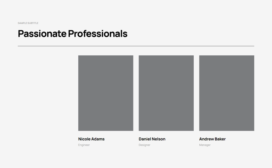272x168 pixels.
Task: Select Andrew Baker's profile image
Action: [227, 93]
